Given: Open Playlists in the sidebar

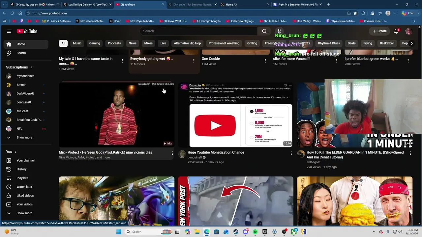Looking at the screenshot, I should 26,178.
